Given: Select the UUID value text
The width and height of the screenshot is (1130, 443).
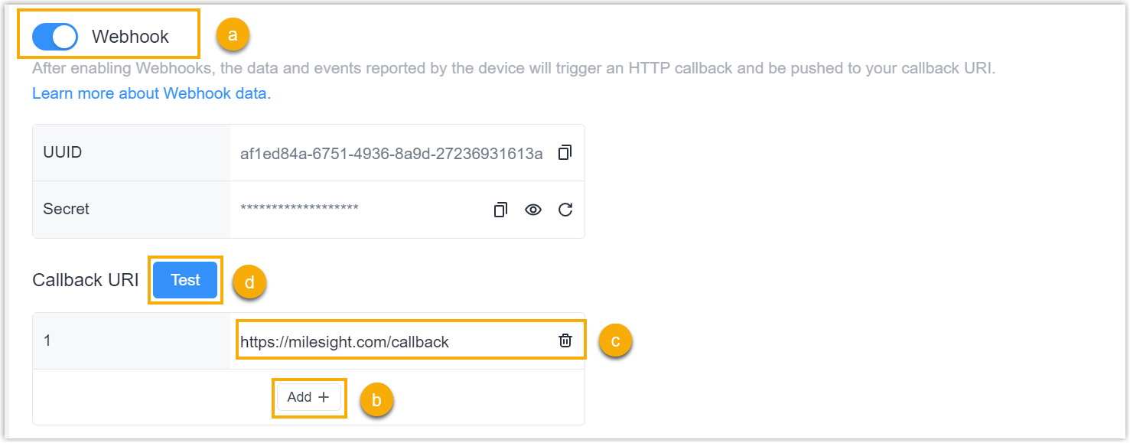Looking at the screenshot, I should [392, 153].
